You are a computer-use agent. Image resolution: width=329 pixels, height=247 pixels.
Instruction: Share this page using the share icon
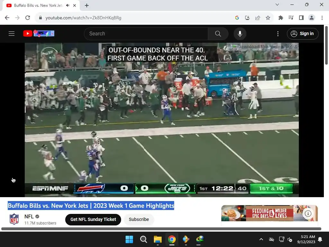click(x=258, y=18)
